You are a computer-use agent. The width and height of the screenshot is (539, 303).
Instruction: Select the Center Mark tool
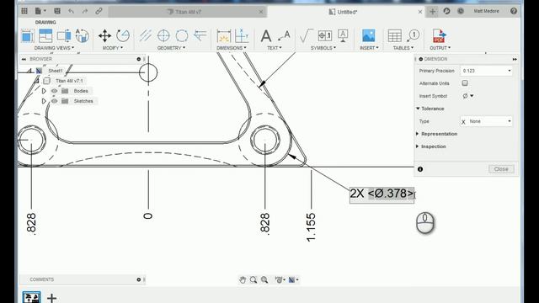163,35
